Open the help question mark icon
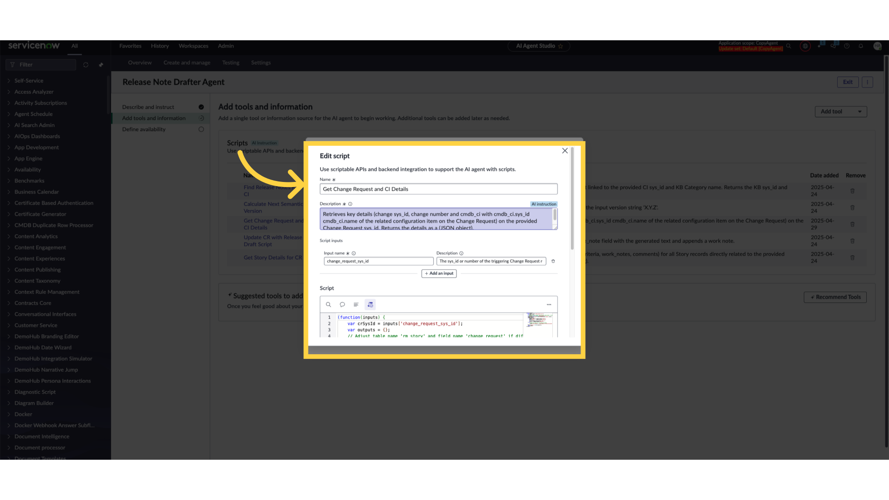The image size is (889, 500). (846, 46)
